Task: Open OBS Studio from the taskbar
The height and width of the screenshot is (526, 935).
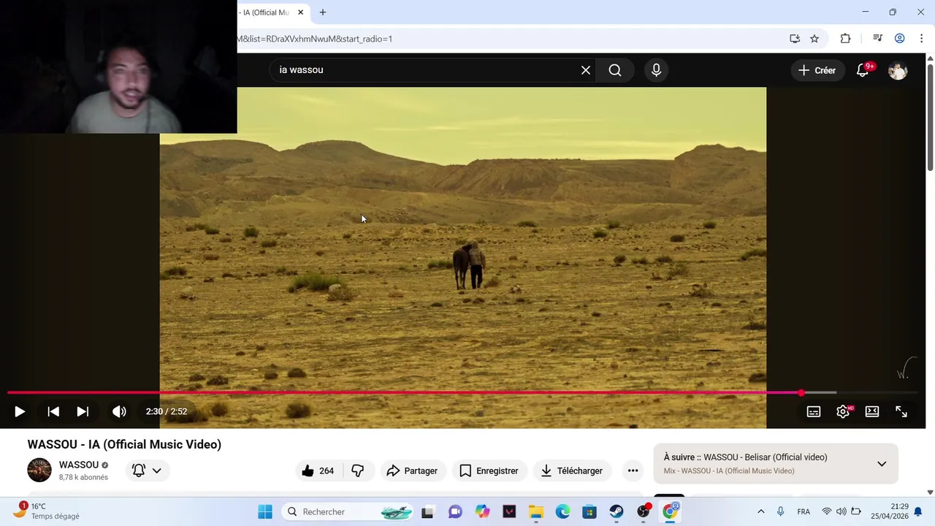Action: click(644, 512)
